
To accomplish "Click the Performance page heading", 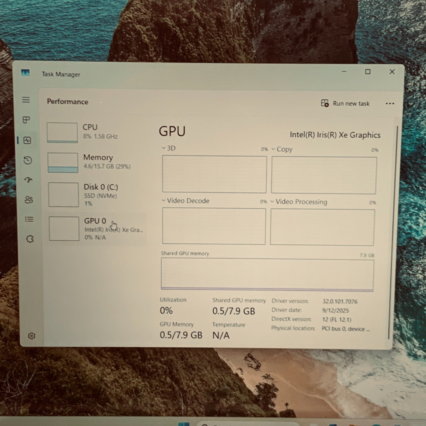I will click(x=68, y=102).
